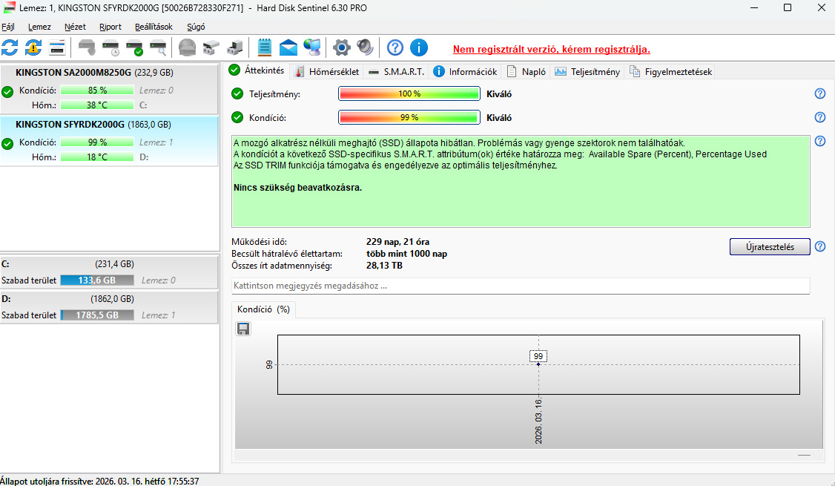Click the globe and monitor network icon

pyautogui.click(x=312, y=47)
